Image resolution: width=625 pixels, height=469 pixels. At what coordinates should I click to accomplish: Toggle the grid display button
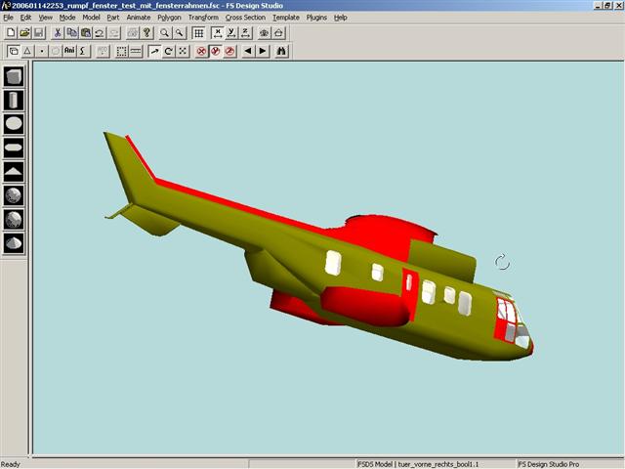click(198, 33)
